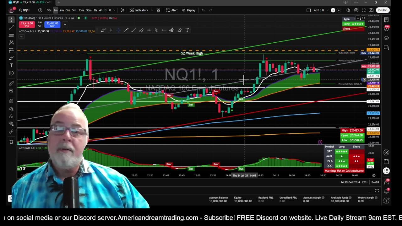Switch to 5m timeframe
Image resolution: width=402 pixels, height=226 pixels.
(74, 10)
